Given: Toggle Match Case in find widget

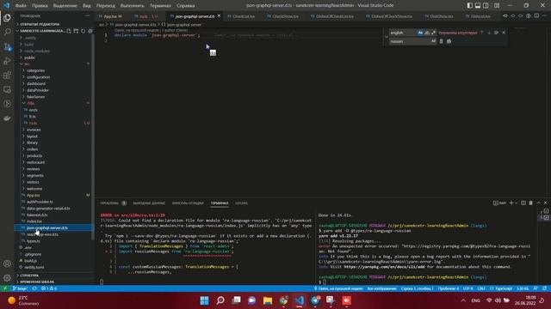Looking at the screenshot, I should 420,33.
